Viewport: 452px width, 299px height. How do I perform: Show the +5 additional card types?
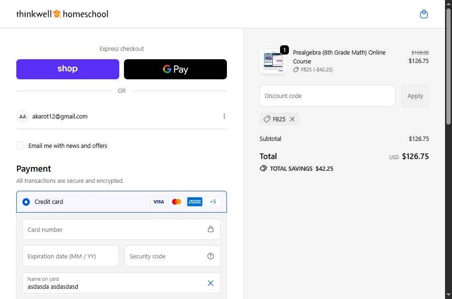213,202
